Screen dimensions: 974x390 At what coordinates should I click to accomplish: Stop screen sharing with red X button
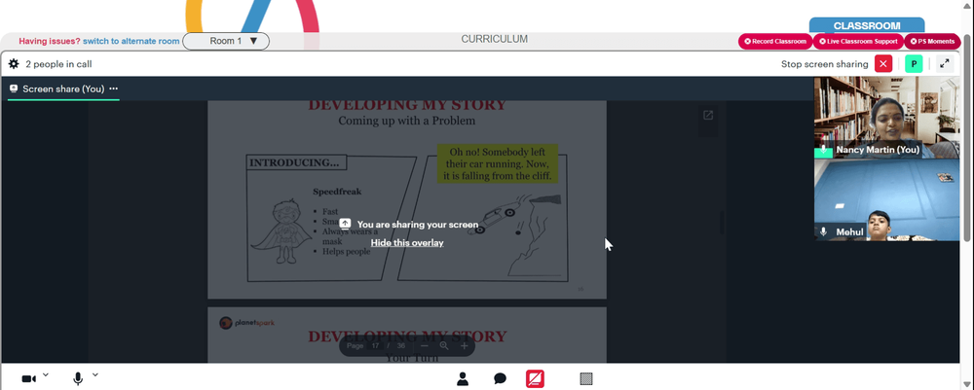coord(883,64)
